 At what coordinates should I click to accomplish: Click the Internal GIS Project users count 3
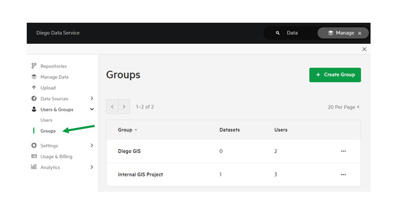275,174
